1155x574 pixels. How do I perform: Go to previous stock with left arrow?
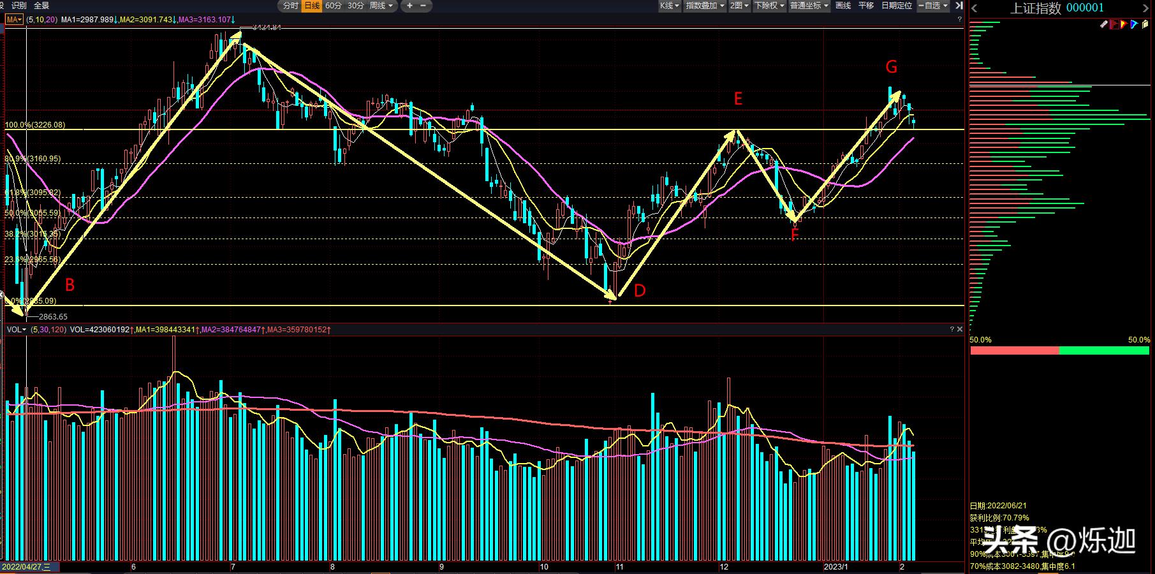click(x=974, y=8)
